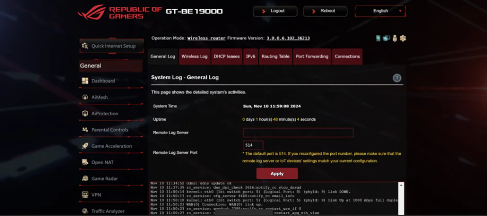Click the Game Acceleration rocket icon
The height and width of the screenshot is (216, 487).
tap(85, 146)
